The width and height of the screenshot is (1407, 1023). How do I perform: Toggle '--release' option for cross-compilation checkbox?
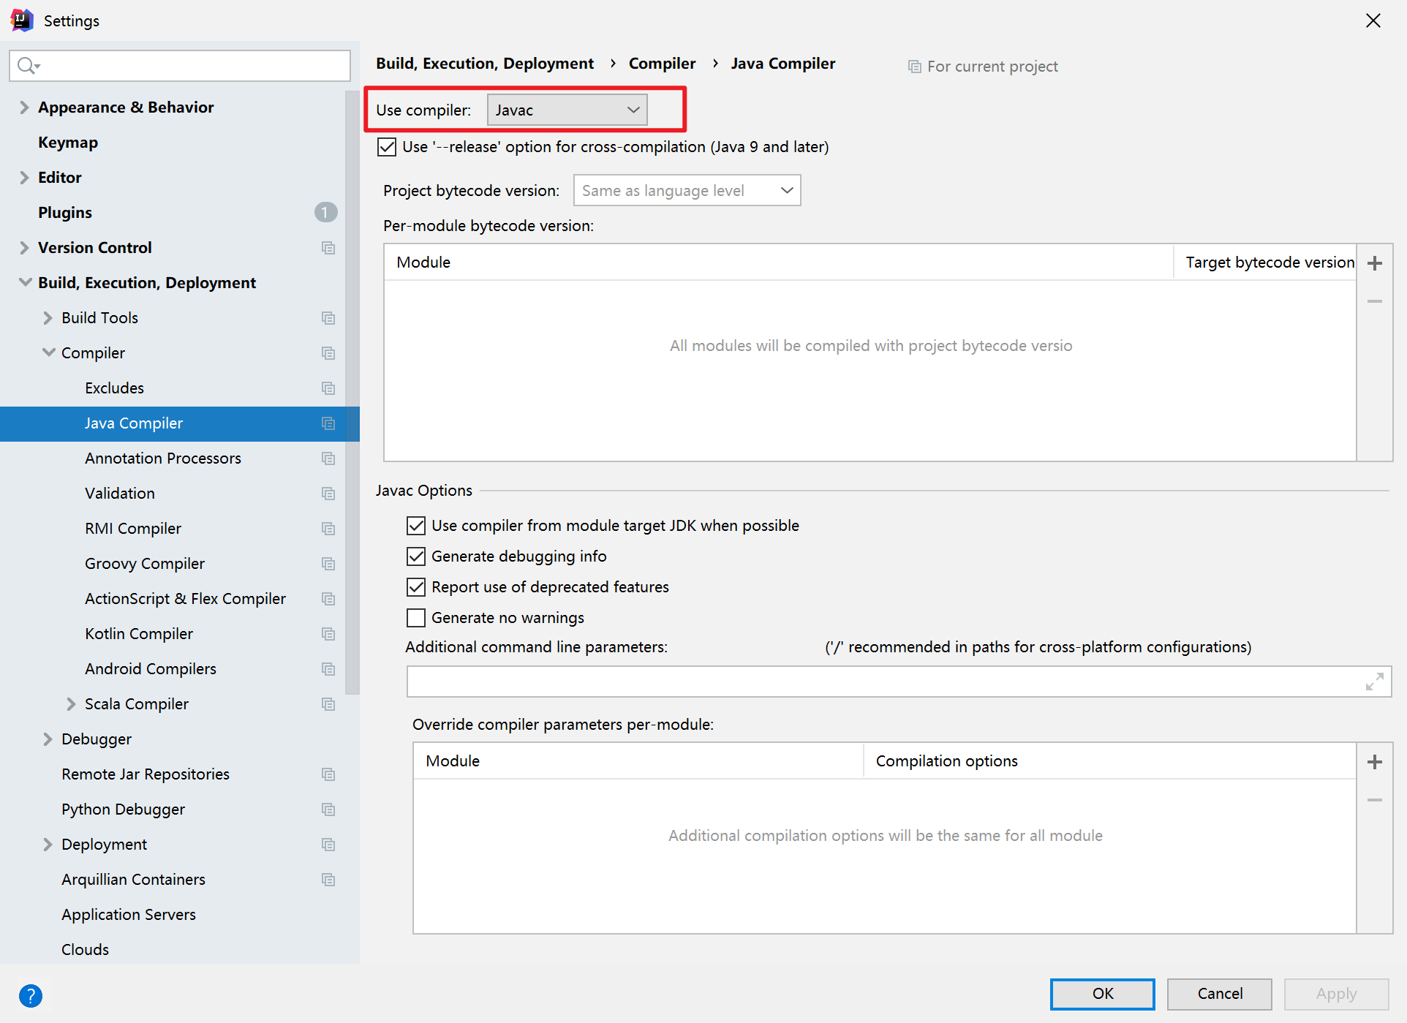click(x=387, y=147)
